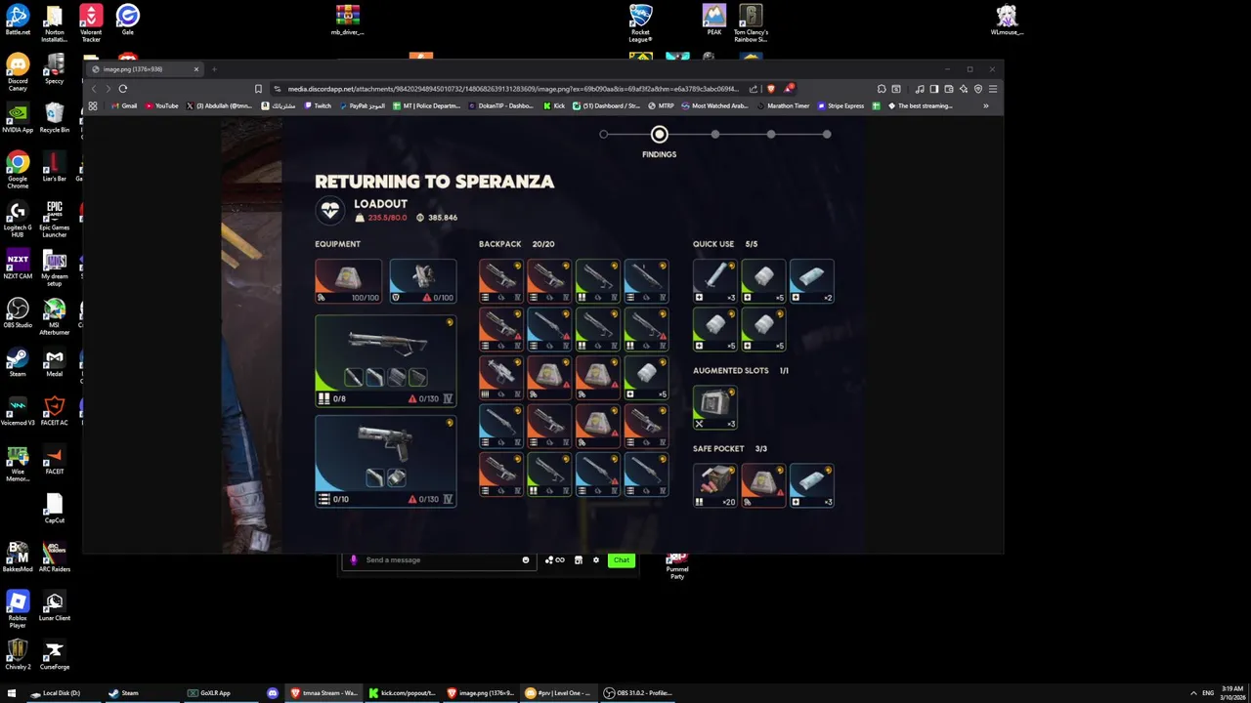Reload the image.png page
The image size is (1251, 703).
(123, 89)
